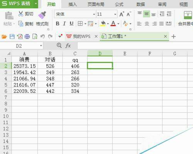Click the formula bar zoom magnifier icon
The height and width of the screenshot is (154, 193).
(59, 45)
